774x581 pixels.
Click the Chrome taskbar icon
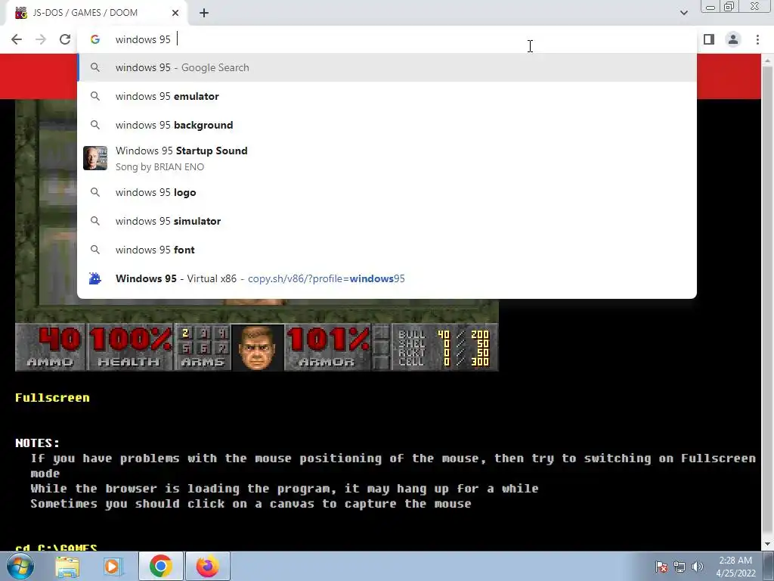point(161,566)
